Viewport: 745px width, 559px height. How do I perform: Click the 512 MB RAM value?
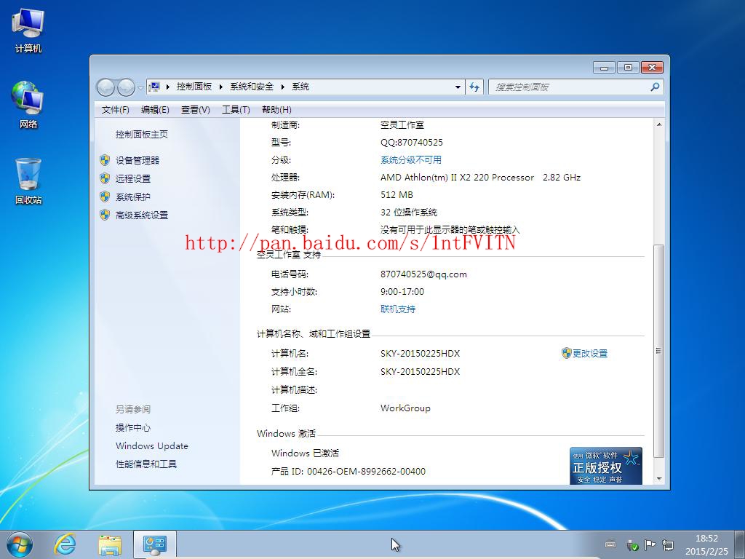(397, 194)
